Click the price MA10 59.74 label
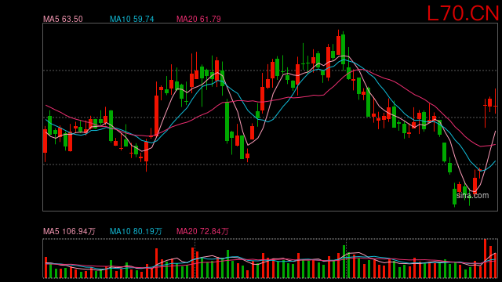Image resolution: width=502 pixels, height=282 pixels. click(x=132, y=19)
